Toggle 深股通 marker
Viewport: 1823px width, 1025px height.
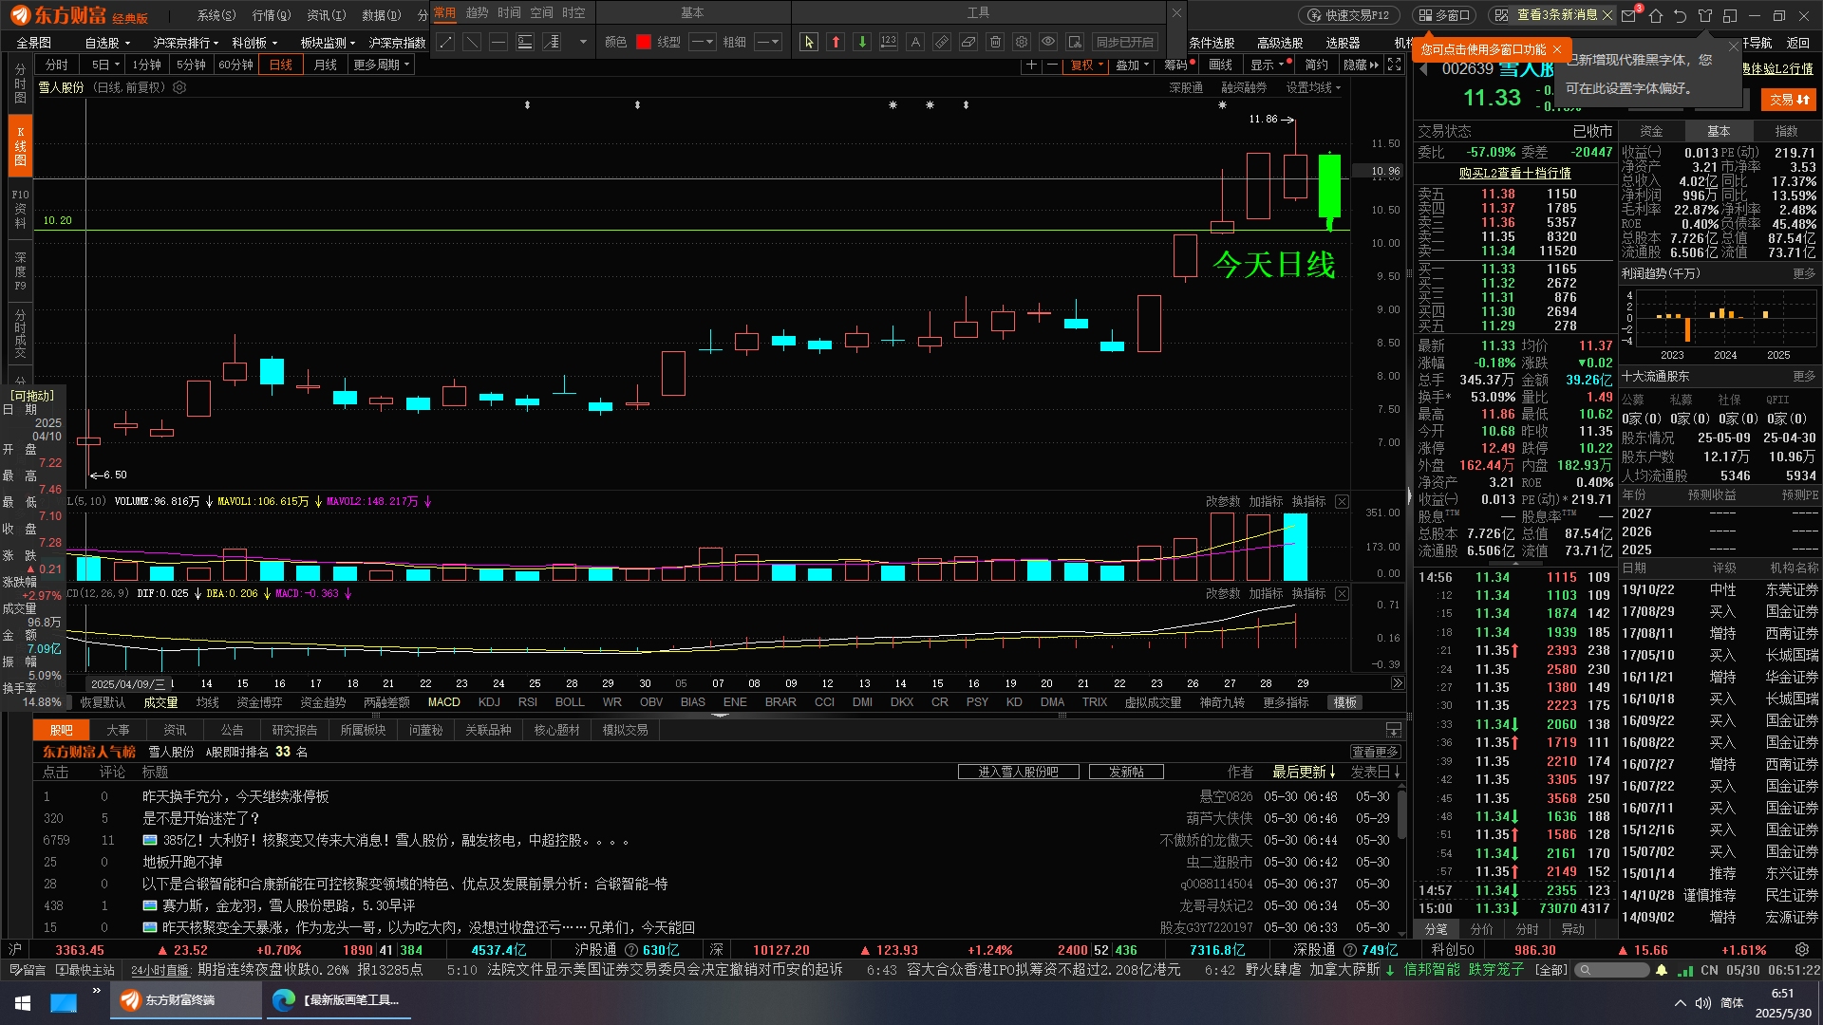[1186, 87]
